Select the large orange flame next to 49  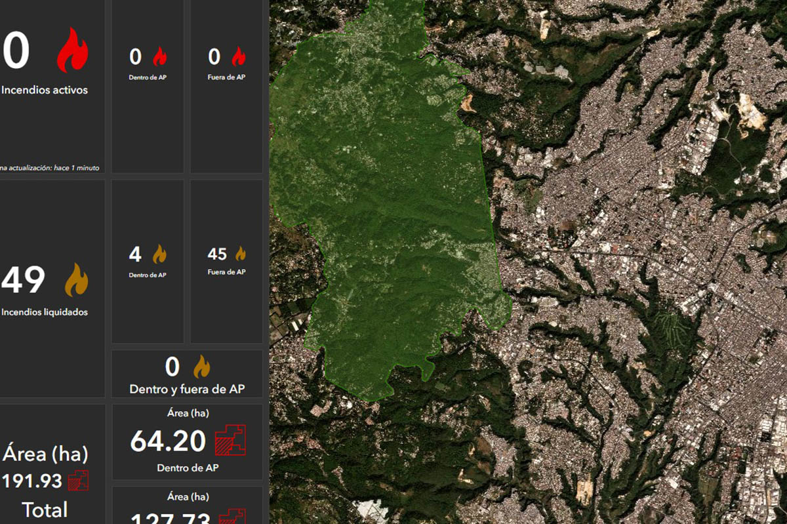pyautogui.click(x=76, y=280)
